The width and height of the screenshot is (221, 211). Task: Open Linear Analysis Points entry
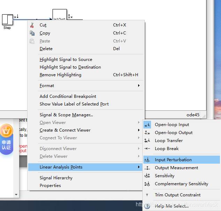click(x=85, y=167)
